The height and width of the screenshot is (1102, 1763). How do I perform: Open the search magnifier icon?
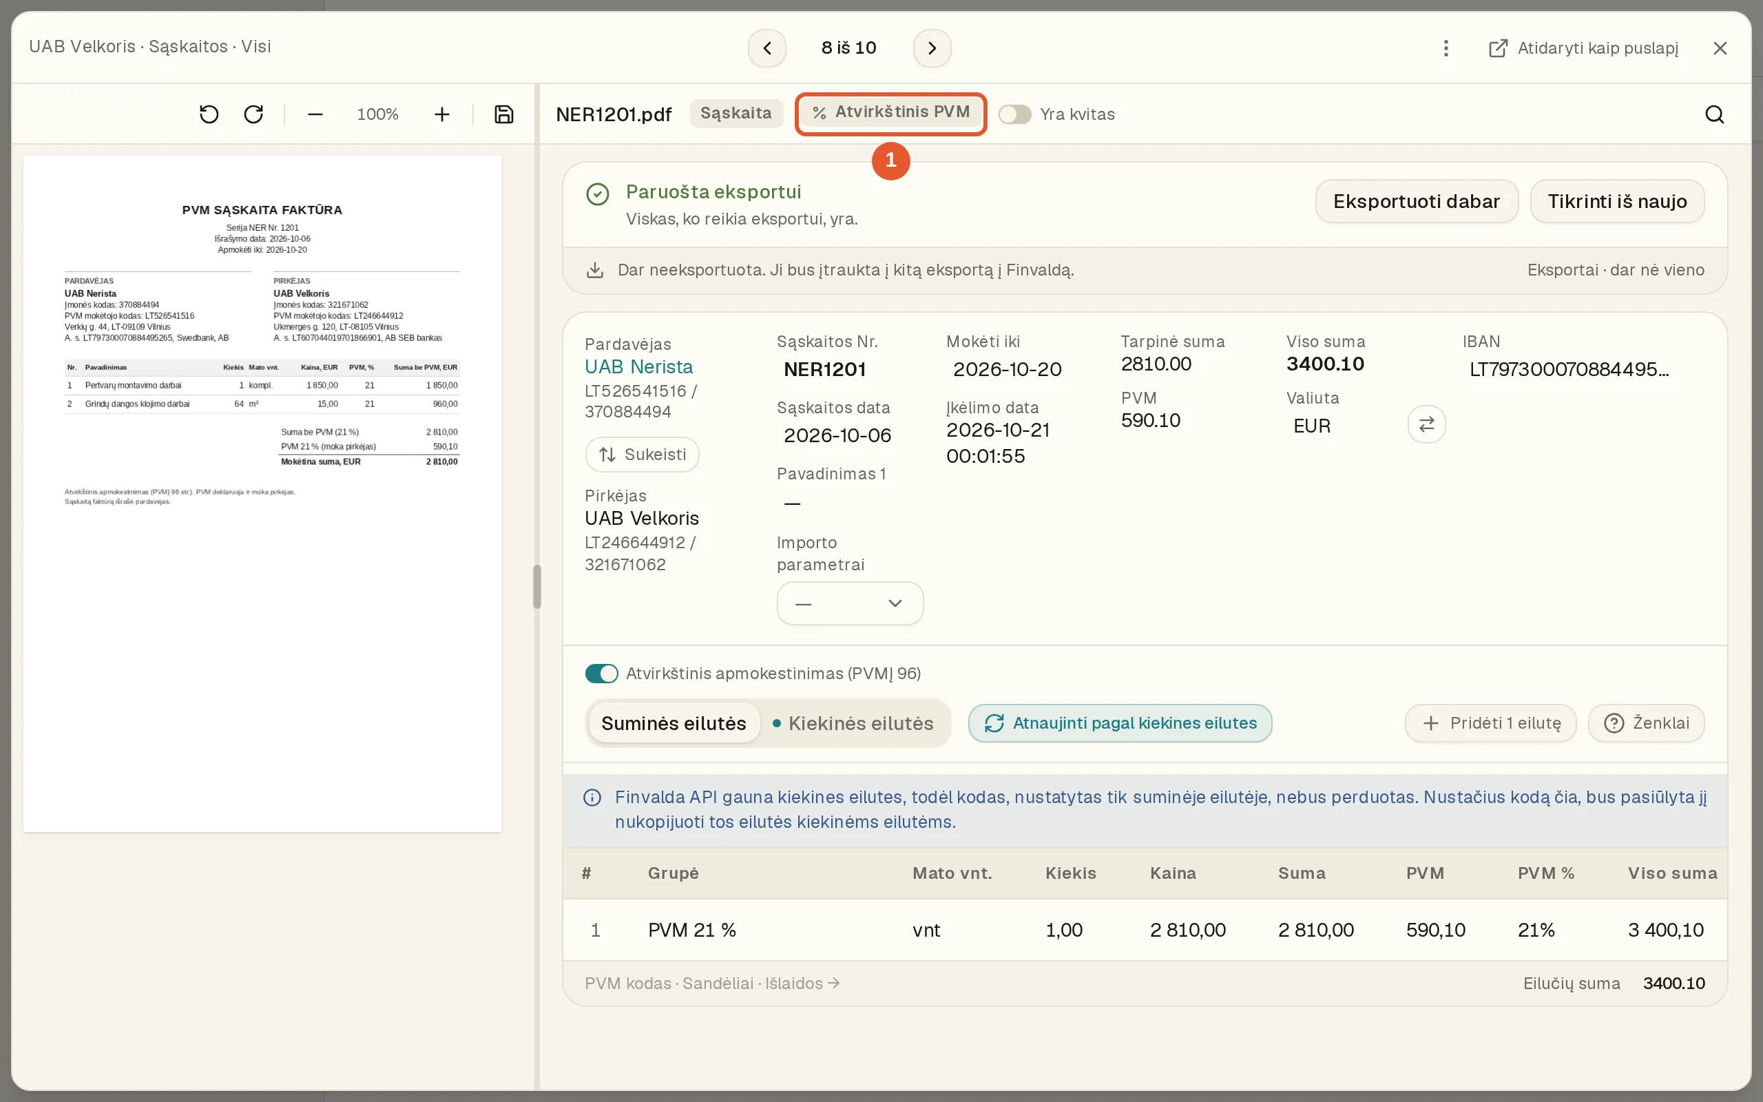pos(1714,114)
